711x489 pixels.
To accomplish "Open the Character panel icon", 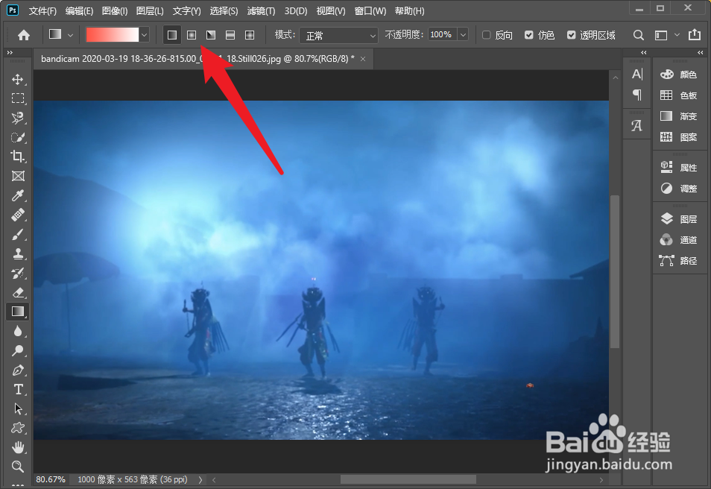I will pyautogui.click(x=637, y=74).
